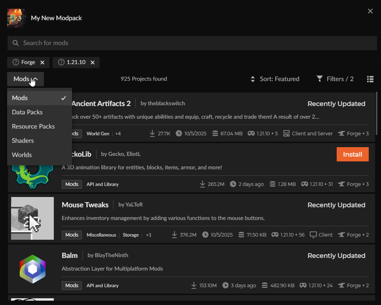Click API and Library tag on Balm
Viewport: 381px width, 305px height.
(102, 286)
